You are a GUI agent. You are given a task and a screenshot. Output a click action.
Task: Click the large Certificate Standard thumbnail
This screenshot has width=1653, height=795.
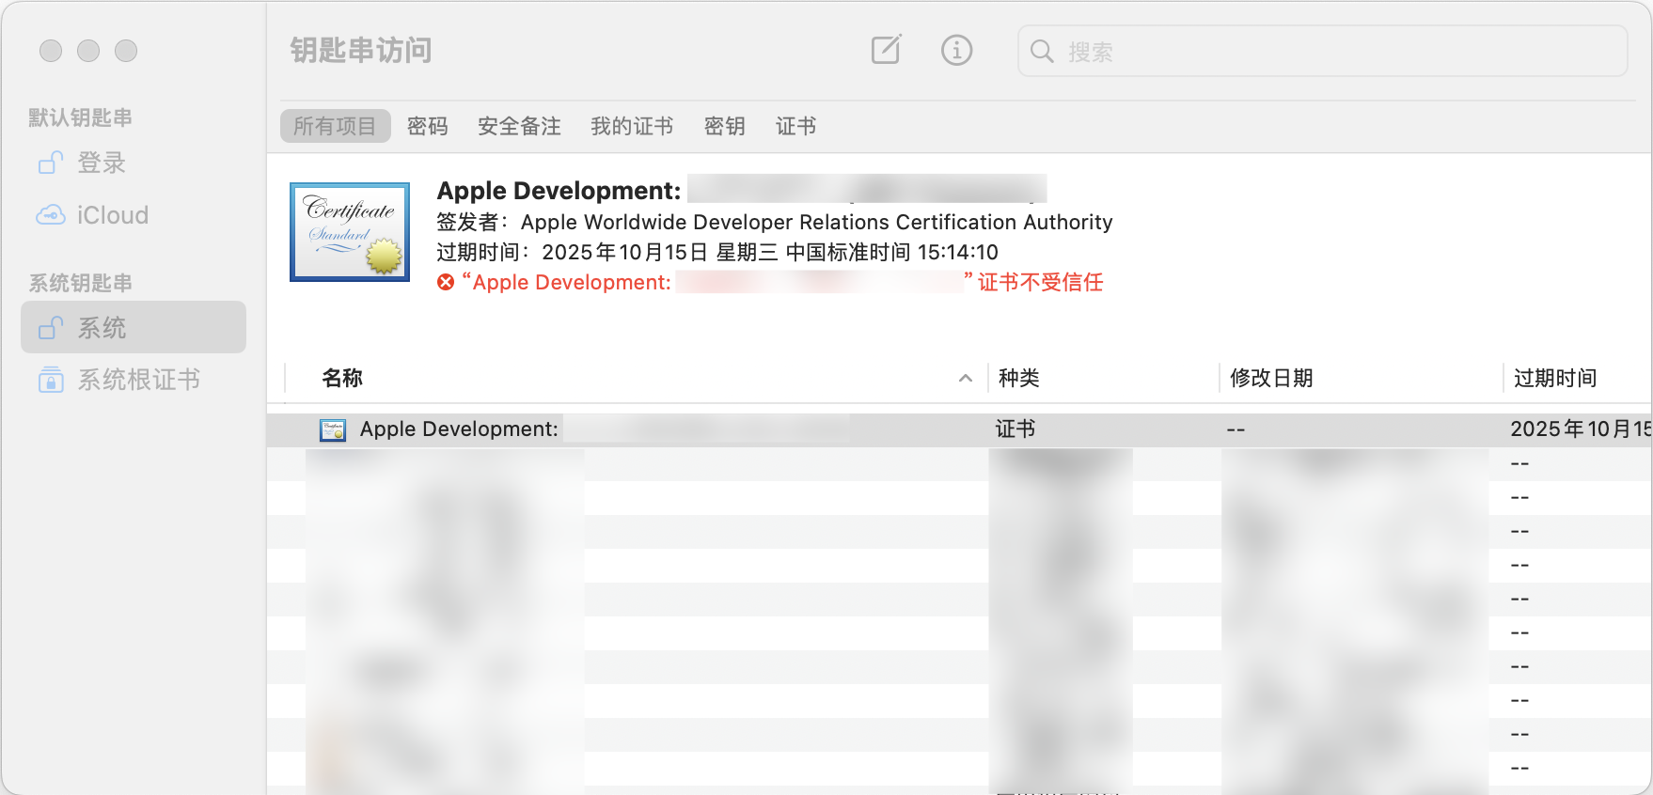[350, 232]
